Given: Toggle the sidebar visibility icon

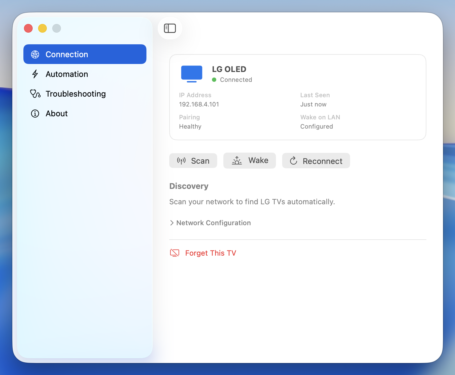Looking at the screenshot, I should pos(170,28).
